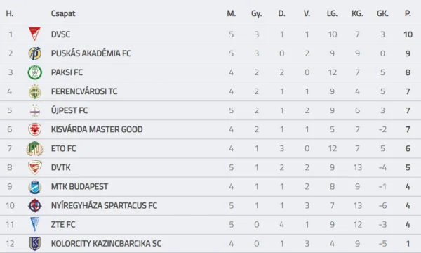Click the Puskás Akadémia FC crest
Screen dimensions: 421x253
tap(35, 53)
